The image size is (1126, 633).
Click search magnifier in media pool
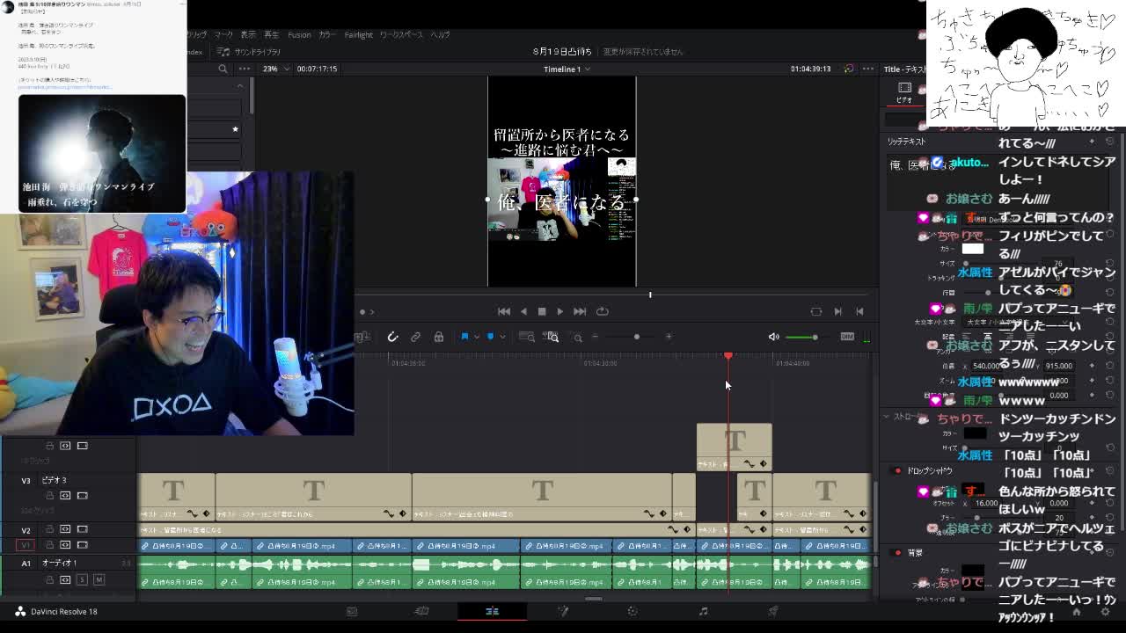coord(223,69)
